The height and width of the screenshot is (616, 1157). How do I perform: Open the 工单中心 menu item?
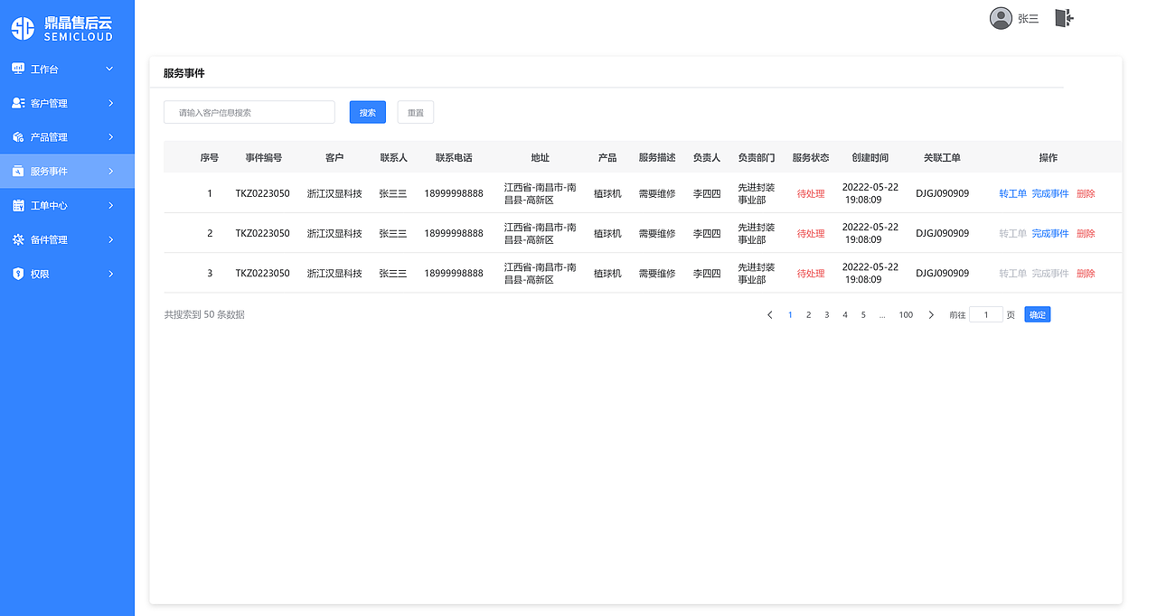67,205
